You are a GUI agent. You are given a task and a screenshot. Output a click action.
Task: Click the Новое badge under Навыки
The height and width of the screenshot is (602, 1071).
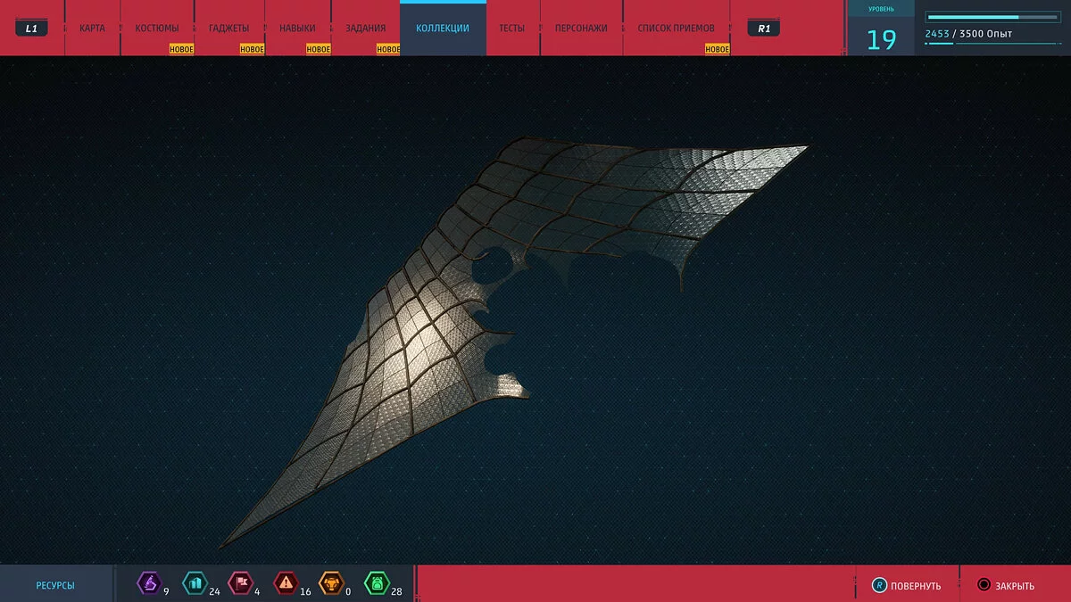click(319, 50)
